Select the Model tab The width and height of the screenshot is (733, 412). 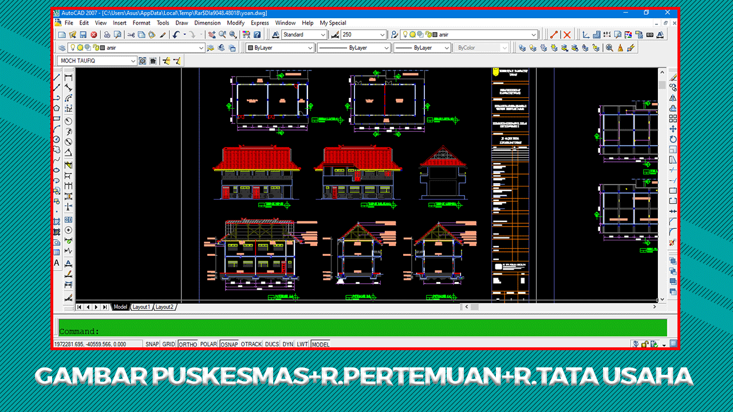pyautogui.click(x=120, y=307)
